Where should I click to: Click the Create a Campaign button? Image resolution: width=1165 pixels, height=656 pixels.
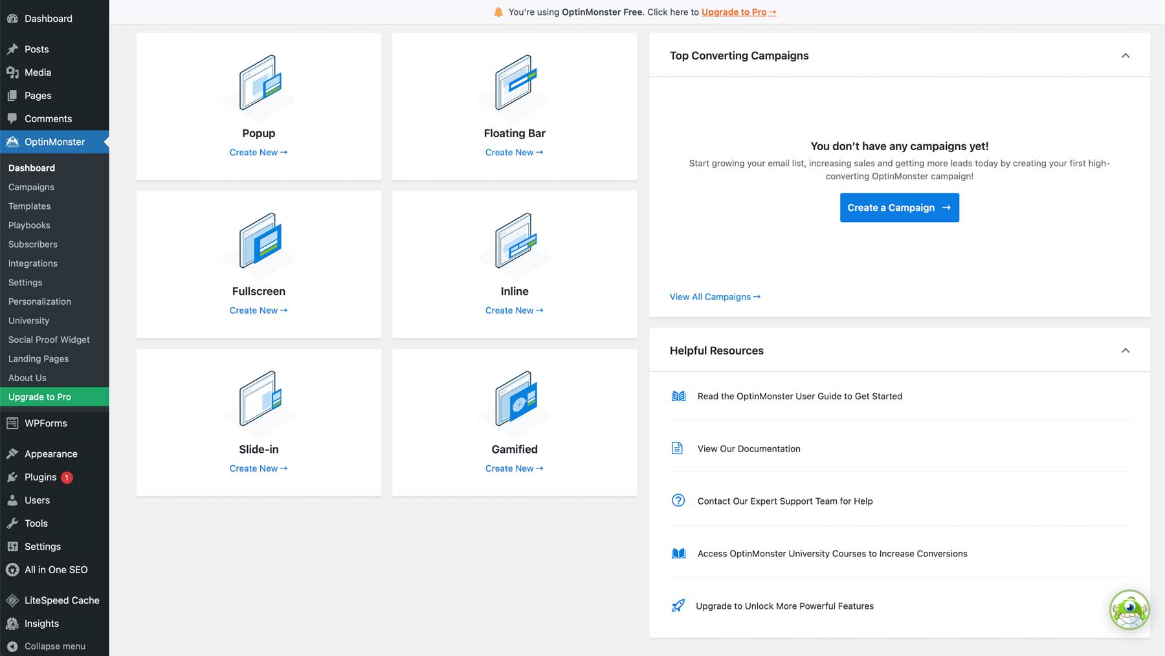899,207
